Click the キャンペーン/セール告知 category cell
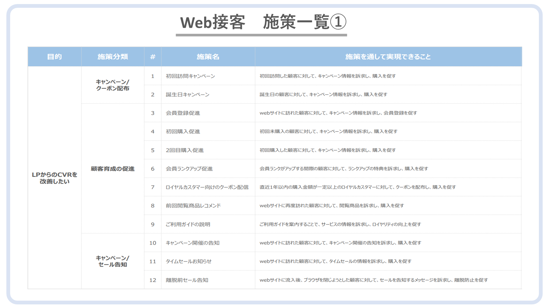The height and width of the screenshot is (307, 547). click(113, 261)
